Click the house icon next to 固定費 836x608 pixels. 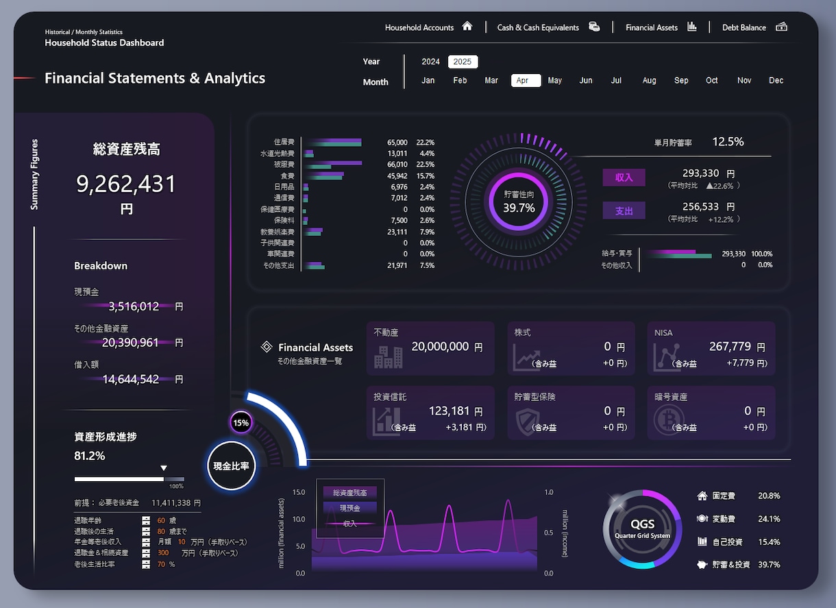click(x=702, y=496)
